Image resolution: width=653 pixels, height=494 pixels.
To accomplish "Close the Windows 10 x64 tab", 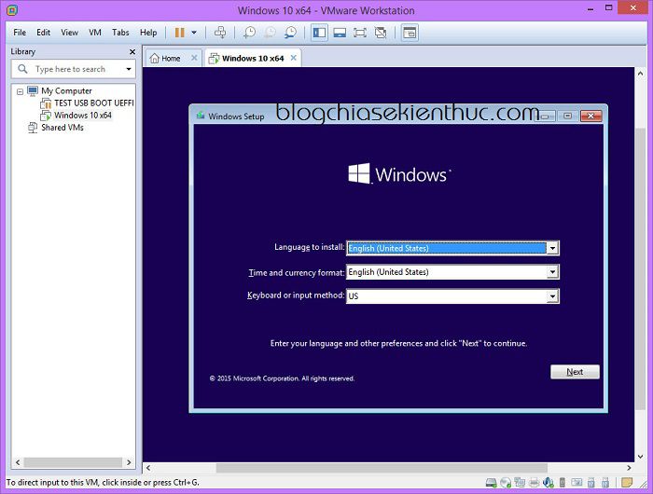I will click(294, 58).
